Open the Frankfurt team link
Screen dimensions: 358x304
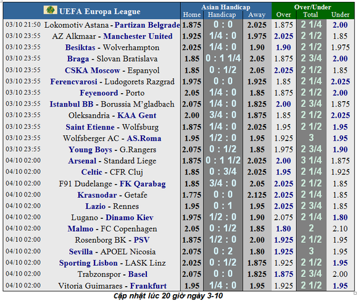click(x=148, y=286)
